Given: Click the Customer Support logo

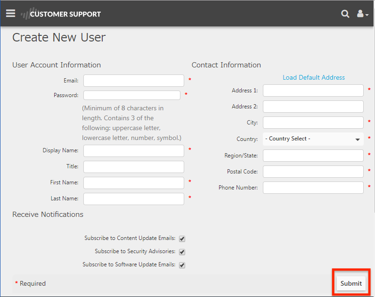Looking at the screenshot, I should point(61,14).
